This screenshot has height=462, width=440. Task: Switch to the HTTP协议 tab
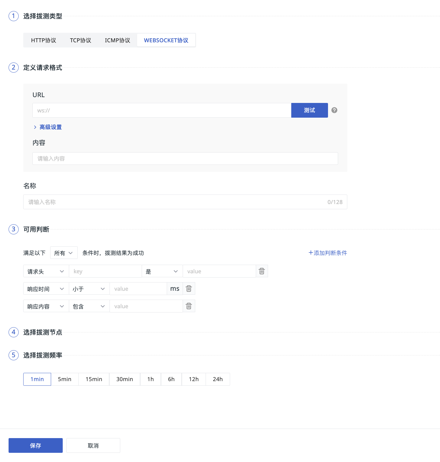43,40
